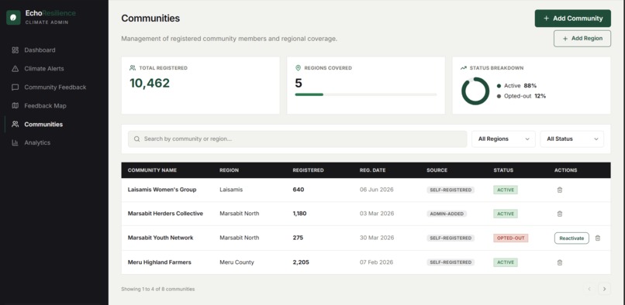Click Marsabit Youth Network name
Viewport: 625px width, 305px height.
tap(161, 238)
